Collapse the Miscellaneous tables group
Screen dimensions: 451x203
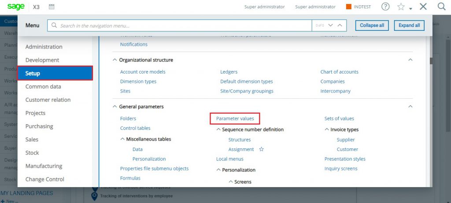click(122, 139)
